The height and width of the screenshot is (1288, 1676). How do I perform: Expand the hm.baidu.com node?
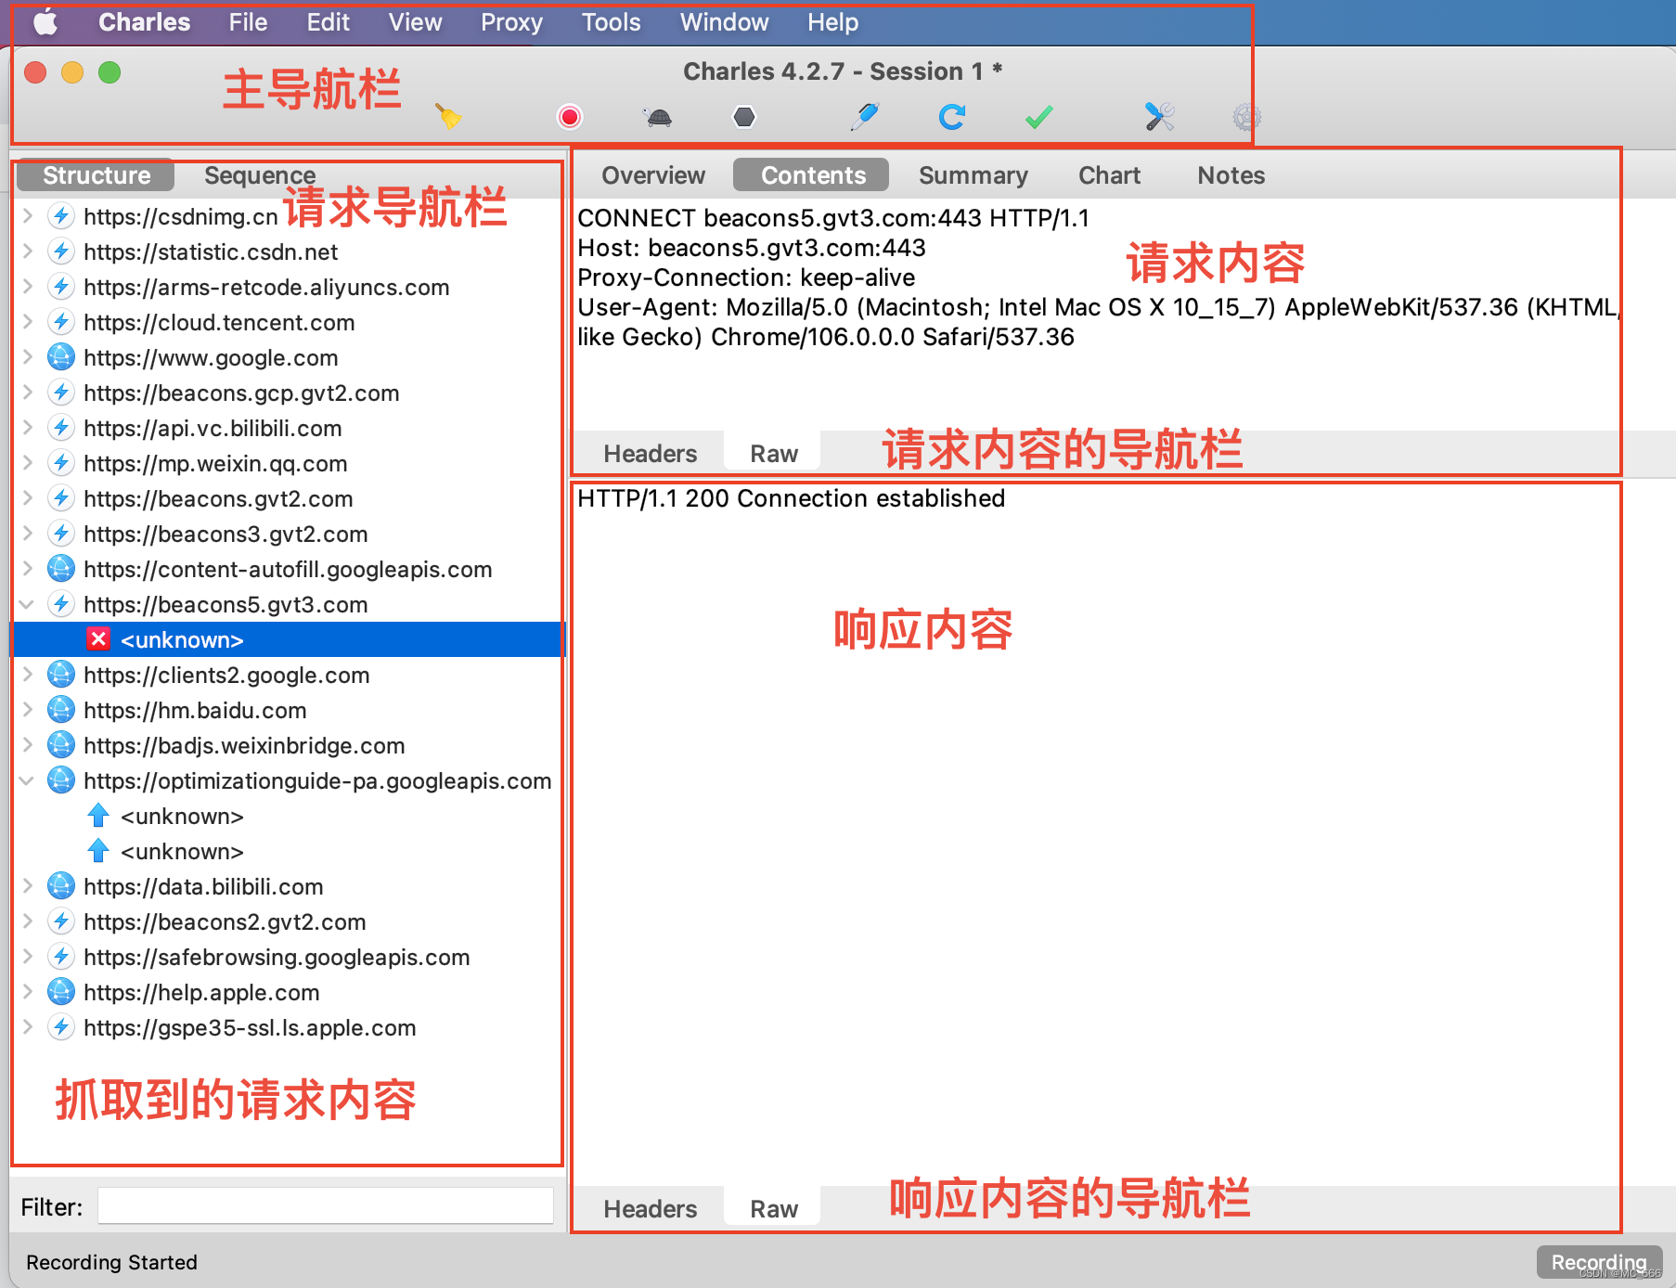(x=28, y=710)
